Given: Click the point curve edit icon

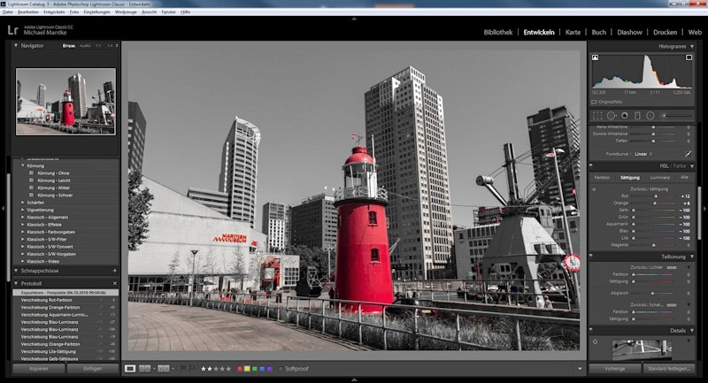Looking at the screenshot, I should pyautogui.click(x=688, y=153).
